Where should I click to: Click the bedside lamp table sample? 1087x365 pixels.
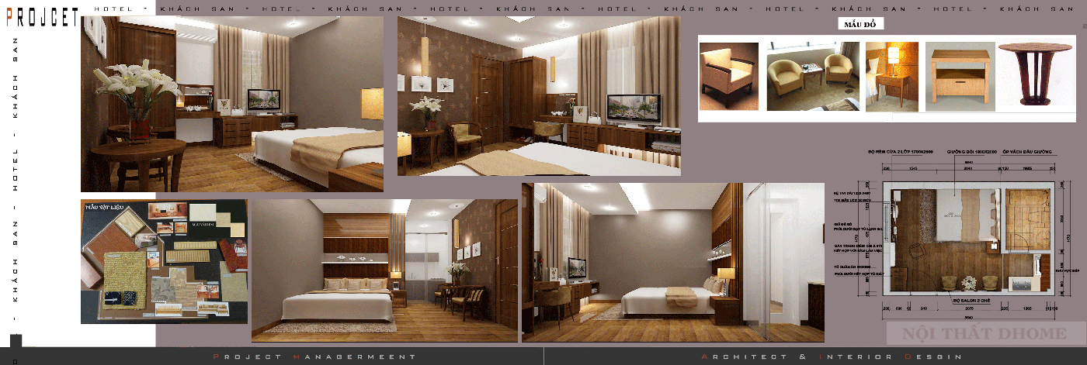click(891, 77)
